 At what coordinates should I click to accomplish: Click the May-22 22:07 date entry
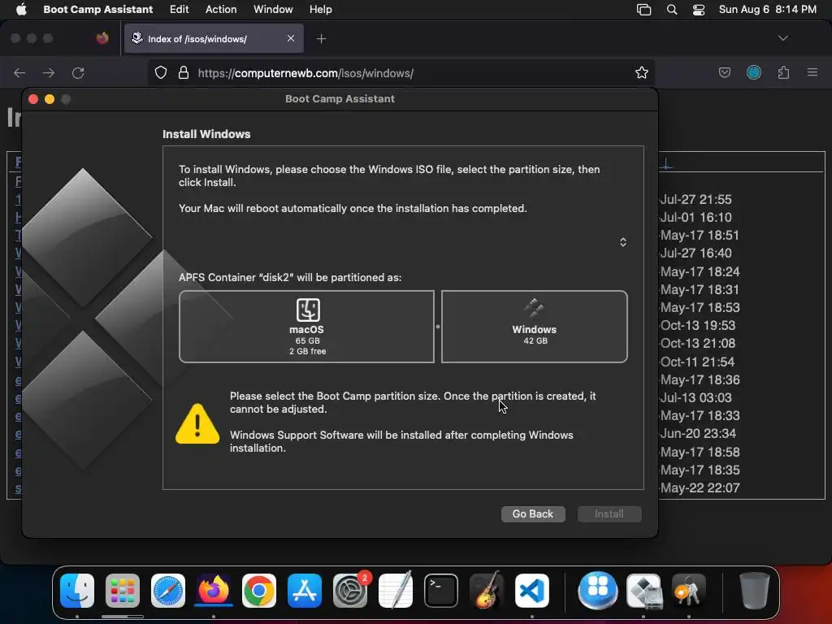700,487
